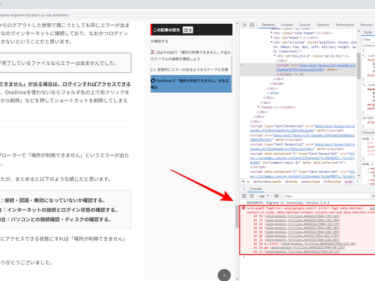
Task: Expand the ellipsis in div ezw_tco-6
Action: [347, 56]
